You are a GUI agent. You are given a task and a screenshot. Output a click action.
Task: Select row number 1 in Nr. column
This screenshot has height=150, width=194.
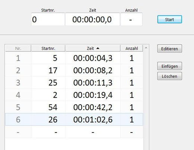[18, 58]
